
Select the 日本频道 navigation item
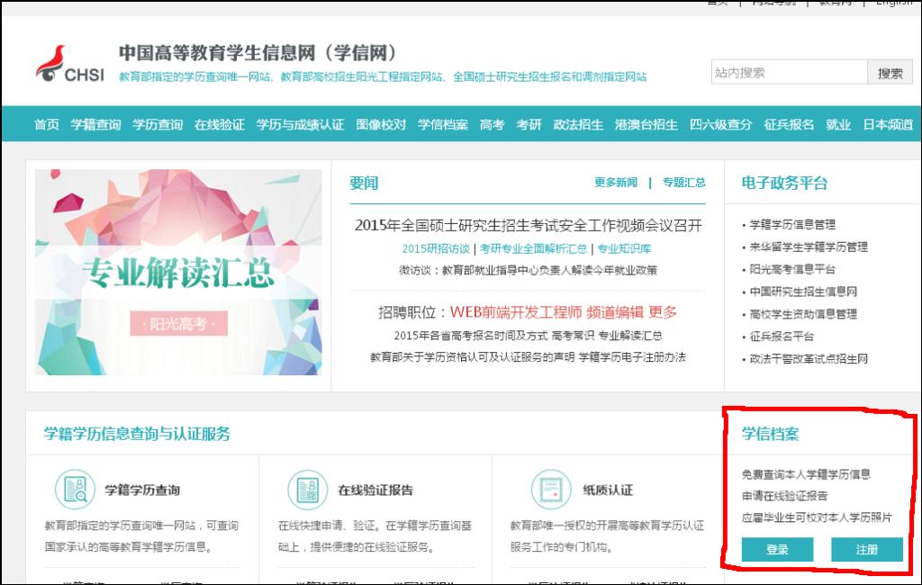(x=887, y=124)
